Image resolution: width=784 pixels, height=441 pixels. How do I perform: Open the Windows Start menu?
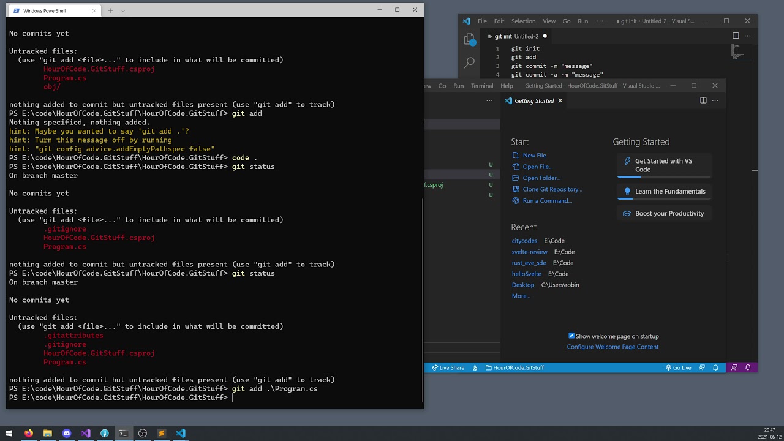click(9, 433)
